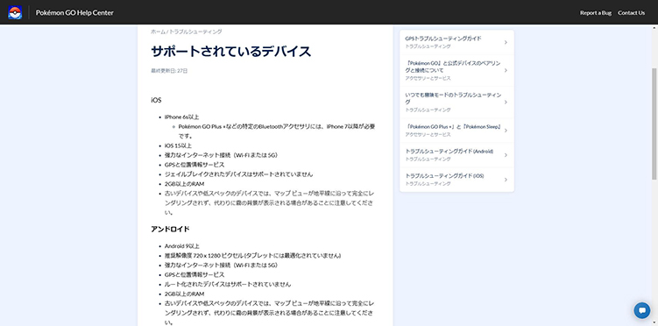Screen dimensions: 658x326
Task: Click the iOS 15以上 bullet
Action: tap(178, 145)
